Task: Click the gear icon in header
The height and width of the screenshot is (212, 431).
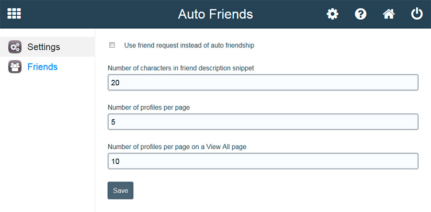Action: coord(332,14)
